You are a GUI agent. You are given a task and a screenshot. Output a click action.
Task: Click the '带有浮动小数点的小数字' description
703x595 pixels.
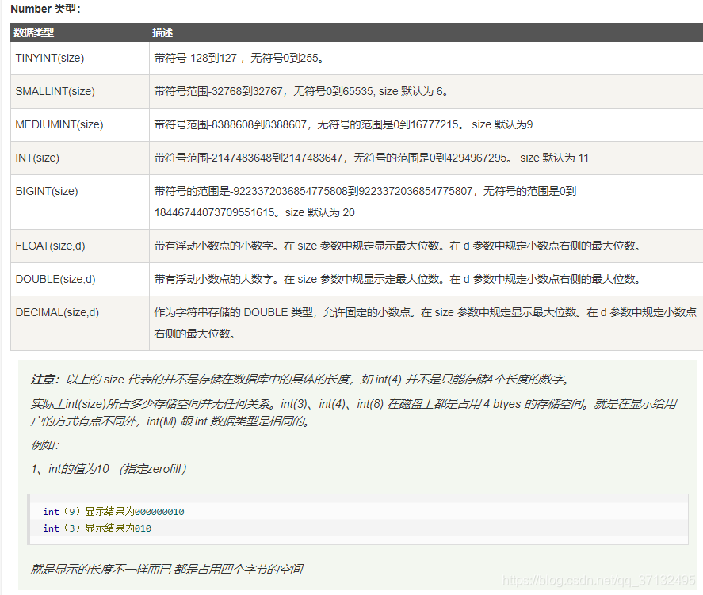[398, 246]
